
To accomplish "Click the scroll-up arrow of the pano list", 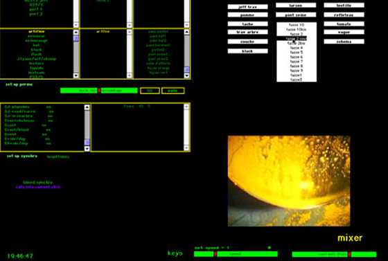I will tap(187, 32).
